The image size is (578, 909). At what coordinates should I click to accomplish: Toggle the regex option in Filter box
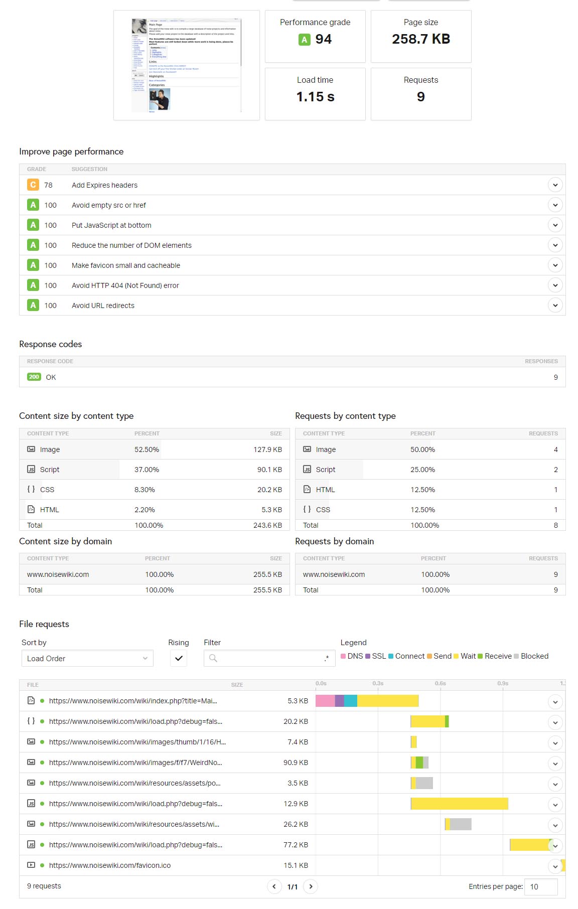pyautogui.click(x=327, y=658)
